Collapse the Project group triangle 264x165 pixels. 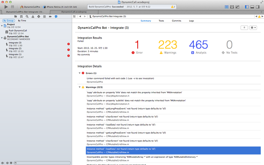[2, 26]
